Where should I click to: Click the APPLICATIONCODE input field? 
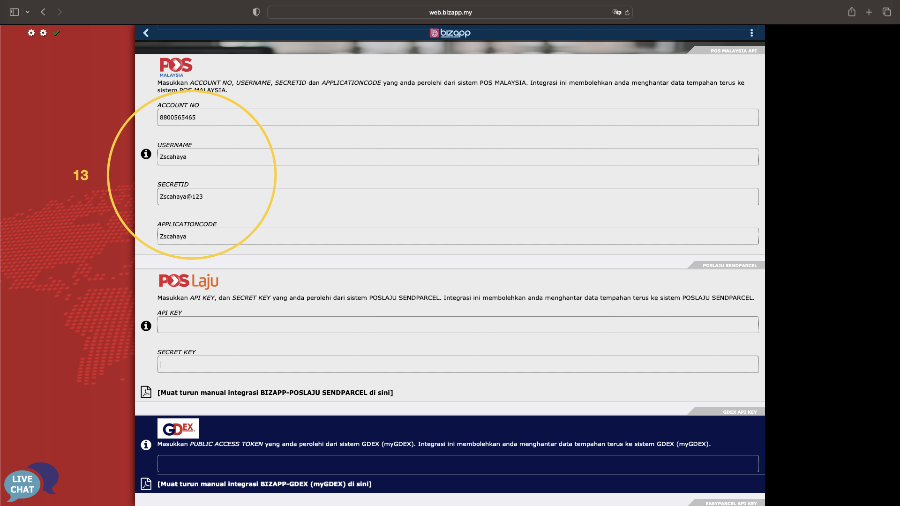[x=458, y=236]
